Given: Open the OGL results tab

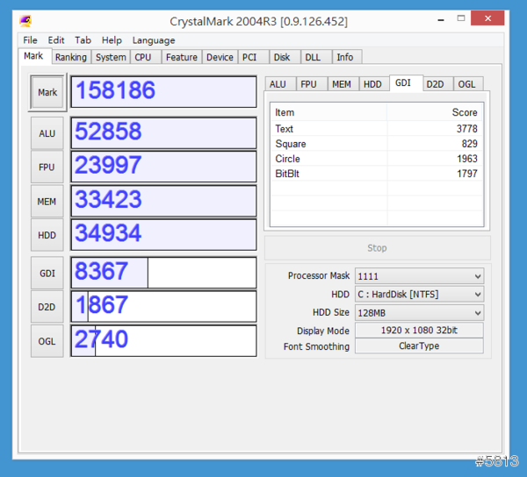Looking at the screenshot, I should click(466, 84).
